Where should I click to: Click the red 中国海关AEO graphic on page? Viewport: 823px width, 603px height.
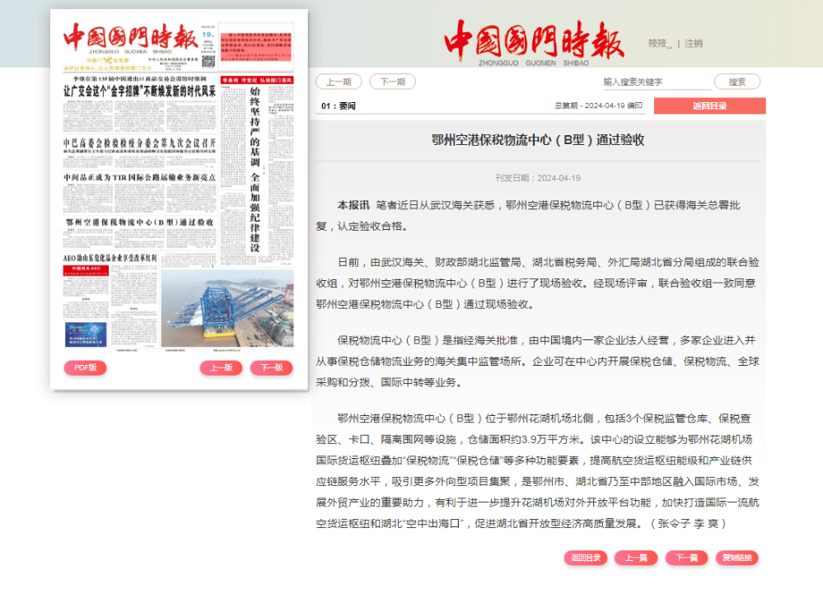(86, 271)
